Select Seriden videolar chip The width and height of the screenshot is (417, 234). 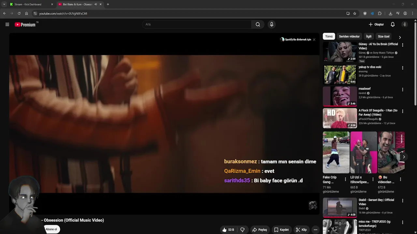(x=349, y=36)
